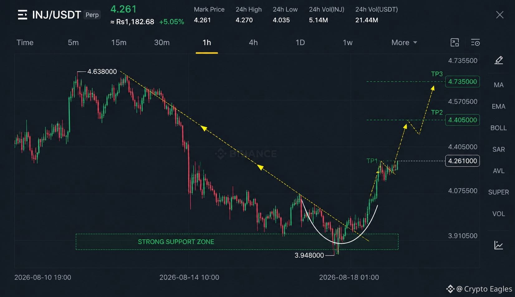
Task: Toggle the chart layout fullscreen icon
Action: click(455, 42)
